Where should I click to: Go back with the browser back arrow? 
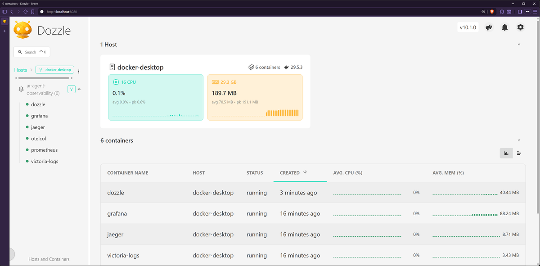(12, 11)
